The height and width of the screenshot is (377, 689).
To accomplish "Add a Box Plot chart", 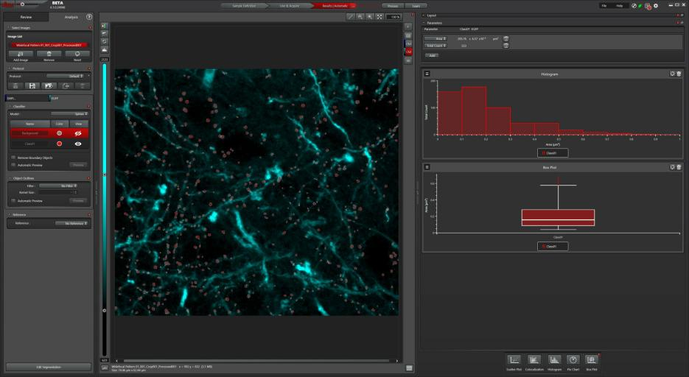I will [592, 360].
